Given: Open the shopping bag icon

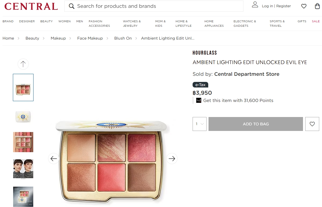Looking at the screenshot, I should point(317,6).
